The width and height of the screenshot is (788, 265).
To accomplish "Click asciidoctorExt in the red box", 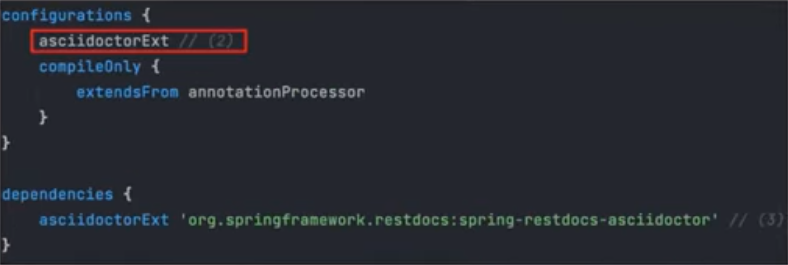I will click(104, 41).
